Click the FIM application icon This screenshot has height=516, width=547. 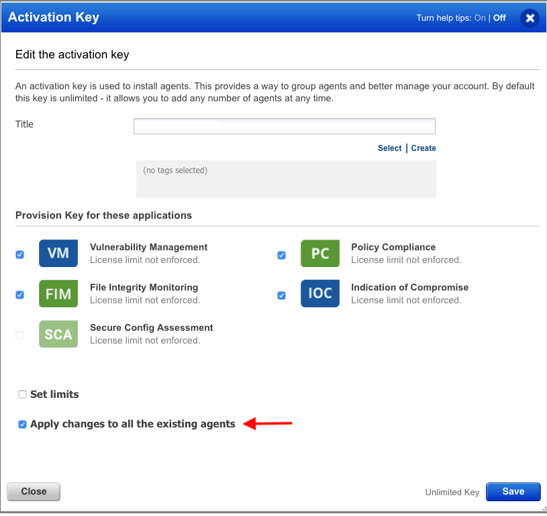pos(58,293)
